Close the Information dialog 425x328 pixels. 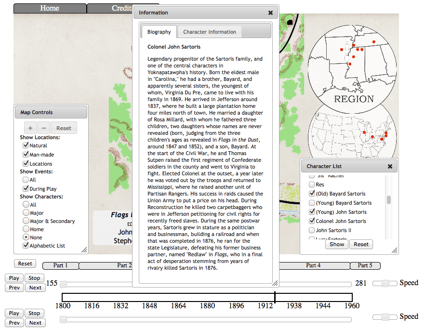[x=270, y=13]
